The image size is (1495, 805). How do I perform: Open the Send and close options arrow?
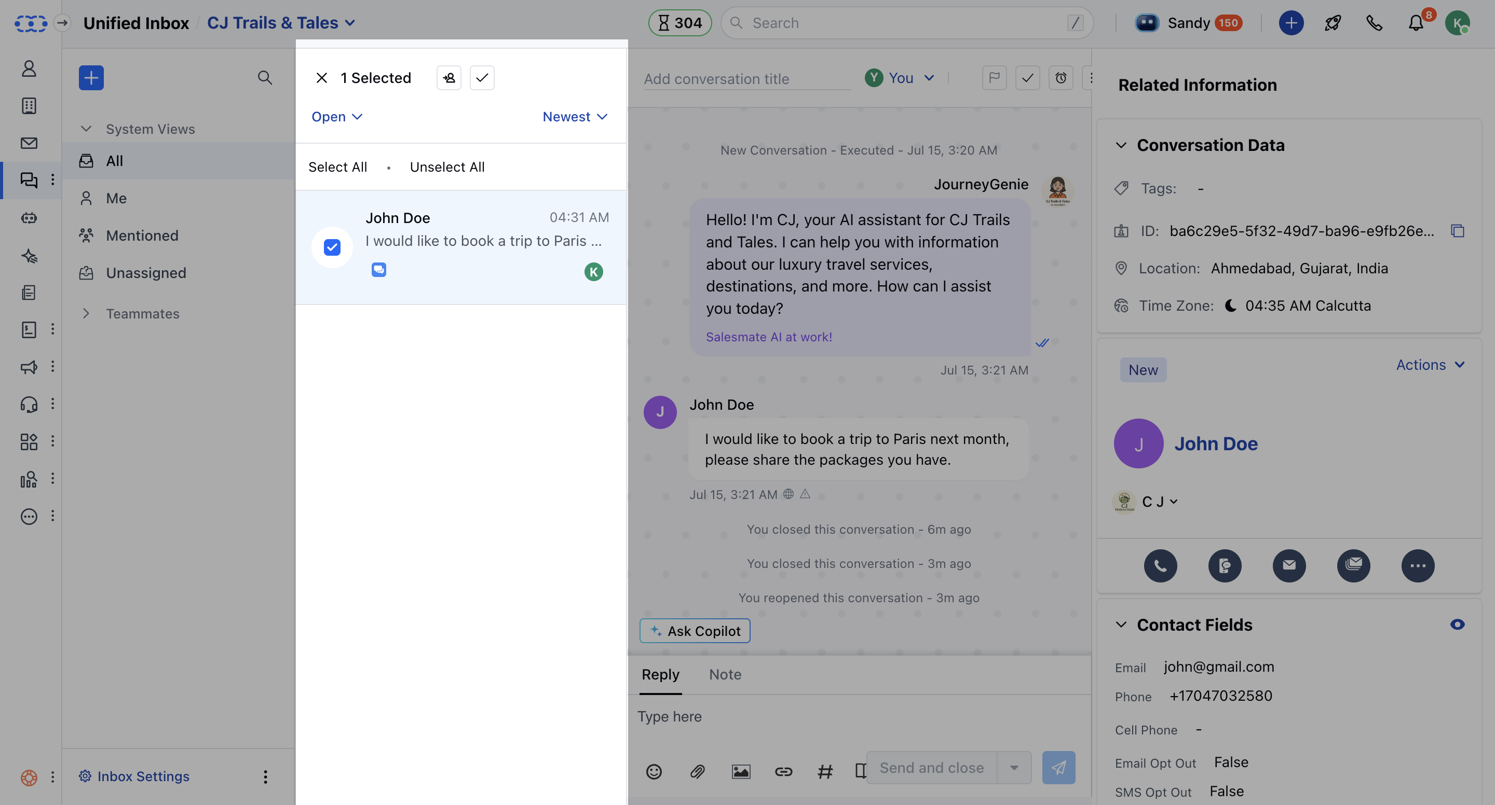point(1013,767)
